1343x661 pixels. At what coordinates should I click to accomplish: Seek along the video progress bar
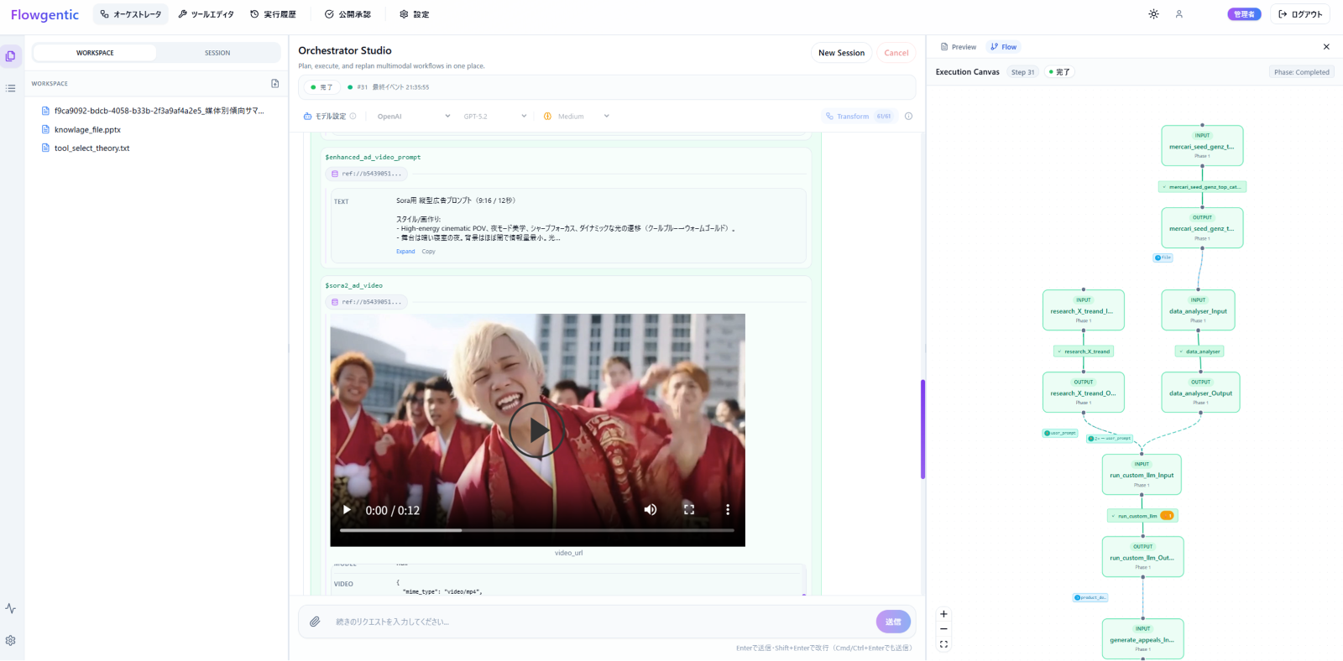click(x=536, y=530)
